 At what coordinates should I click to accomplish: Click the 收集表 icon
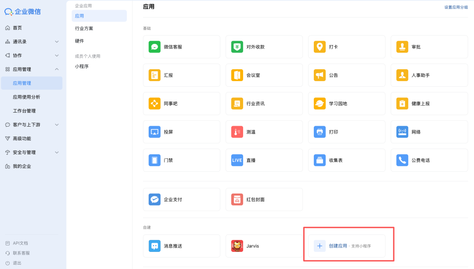point(320,160)
